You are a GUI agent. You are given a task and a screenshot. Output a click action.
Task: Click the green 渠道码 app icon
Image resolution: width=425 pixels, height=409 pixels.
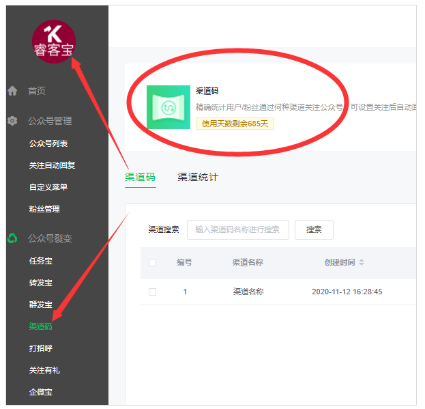pyautogui.click(x=168, y=107)
